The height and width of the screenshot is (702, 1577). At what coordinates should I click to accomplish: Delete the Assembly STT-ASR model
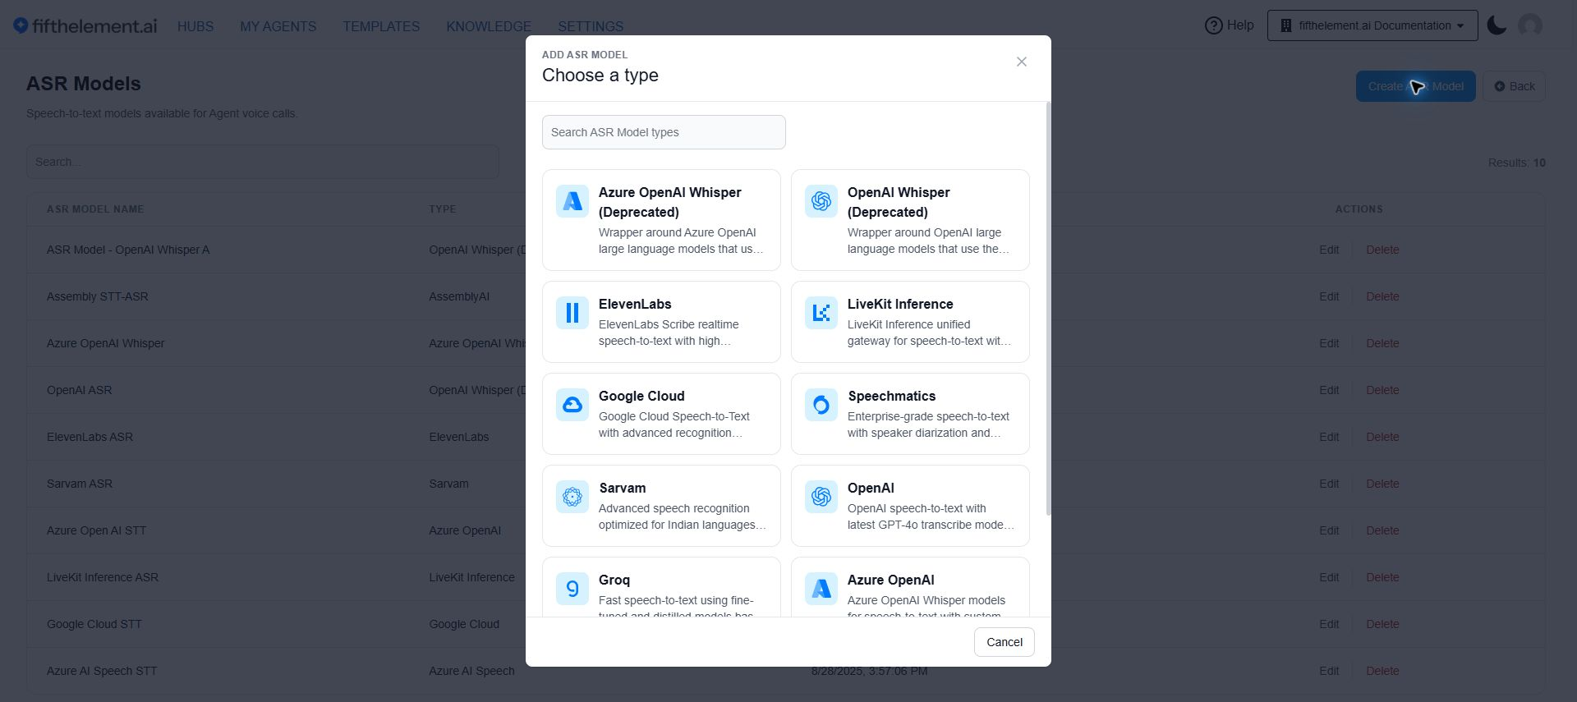1382,296
